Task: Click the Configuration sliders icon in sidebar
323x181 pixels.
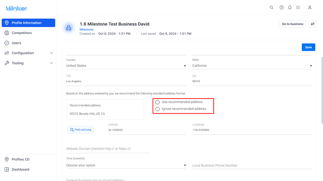Action: click(7, 53)
